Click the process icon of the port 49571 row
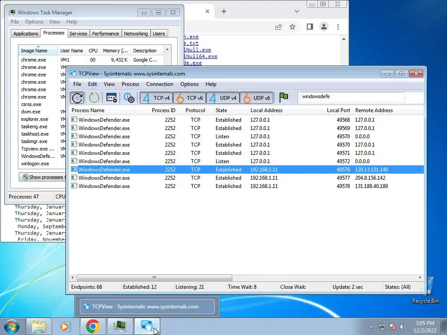447x335 pixels. click(x=74, y=153)
